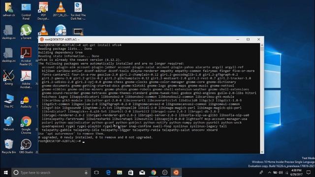315x177 pixels.
Task: Select the Ubuntu bash taskbar button
Action: pos(176,173)
